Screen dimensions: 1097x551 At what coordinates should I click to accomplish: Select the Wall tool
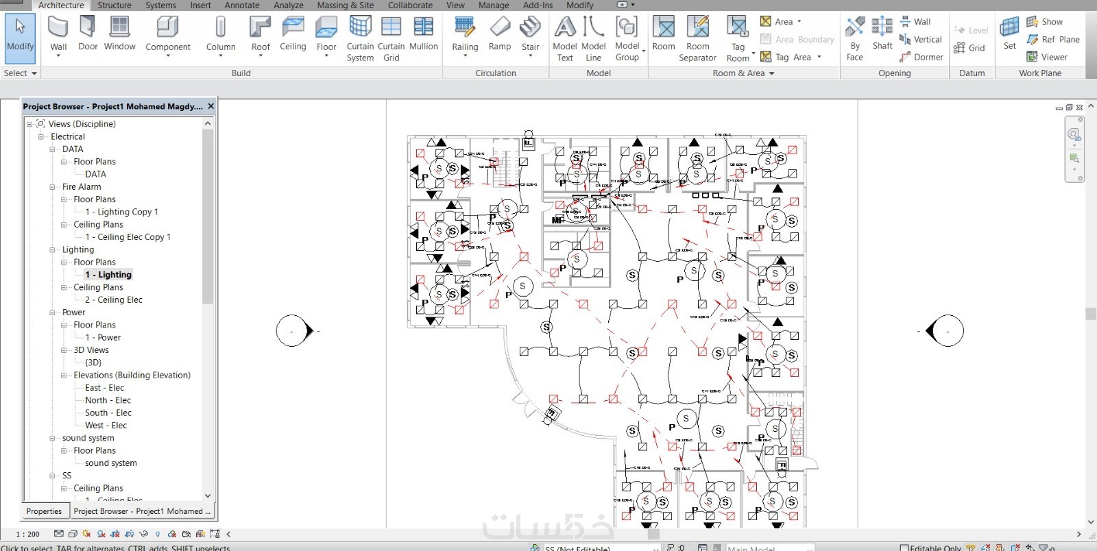tap(58, 36)
